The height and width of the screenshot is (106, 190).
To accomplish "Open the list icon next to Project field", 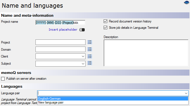I will click(90, 42).
